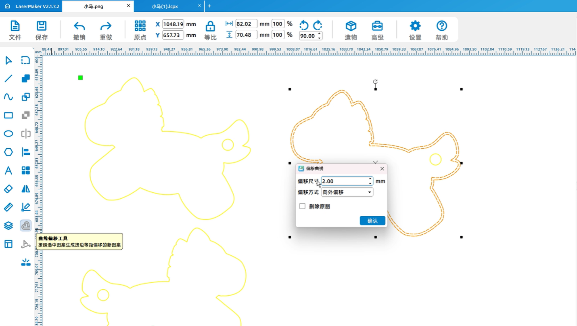Select the curve offset tool icon

[x=26, y=225]
